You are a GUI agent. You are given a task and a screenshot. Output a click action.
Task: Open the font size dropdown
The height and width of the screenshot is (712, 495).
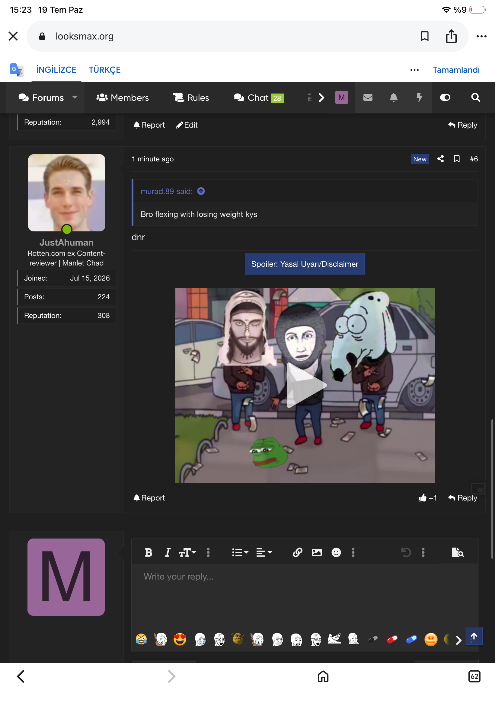click(x=187, y=552)
